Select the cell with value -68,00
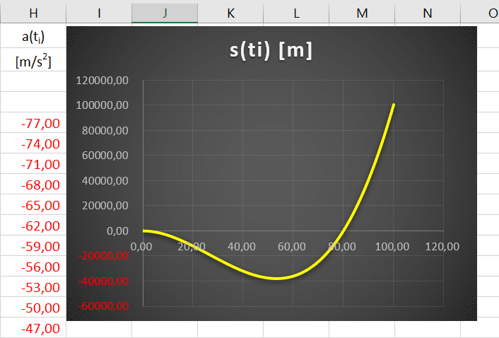 [41, 185]
